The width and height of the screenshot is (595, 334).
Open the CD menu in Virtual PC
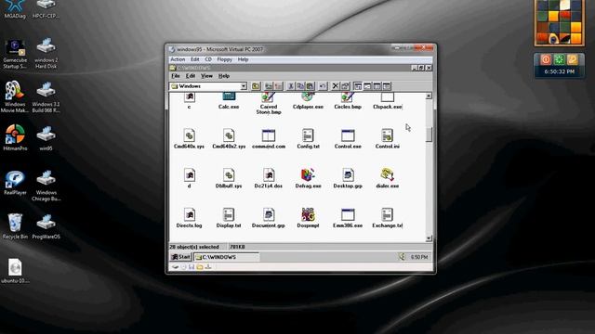point(208,59)
